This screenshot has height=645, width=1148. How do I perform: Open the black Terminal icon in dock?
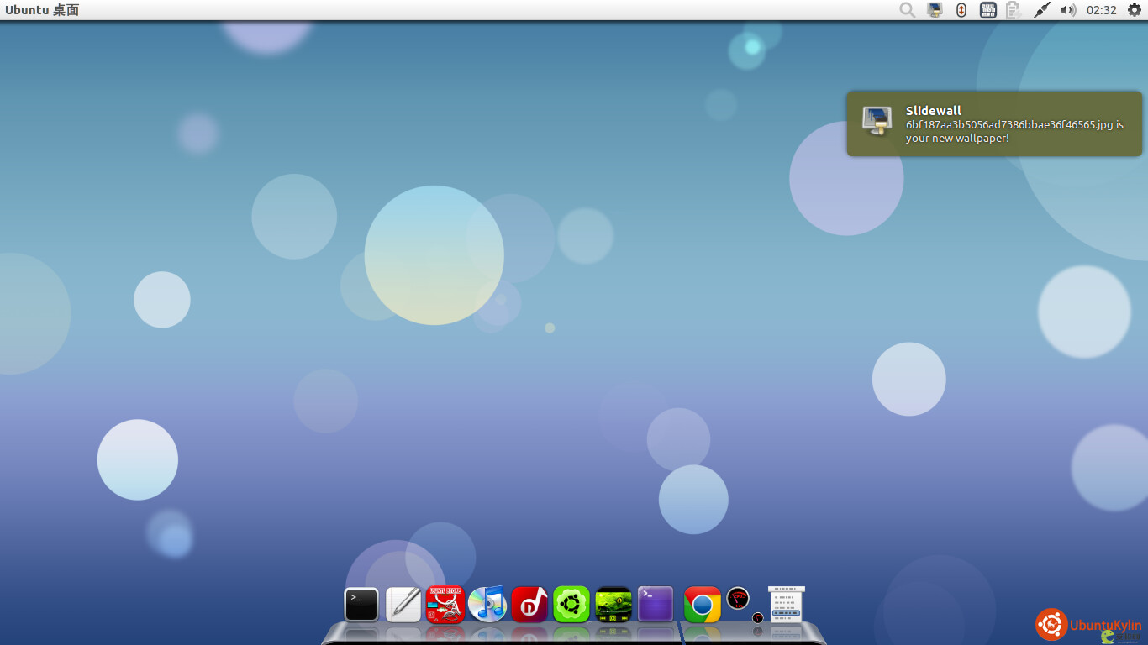[x=361, y=604]
